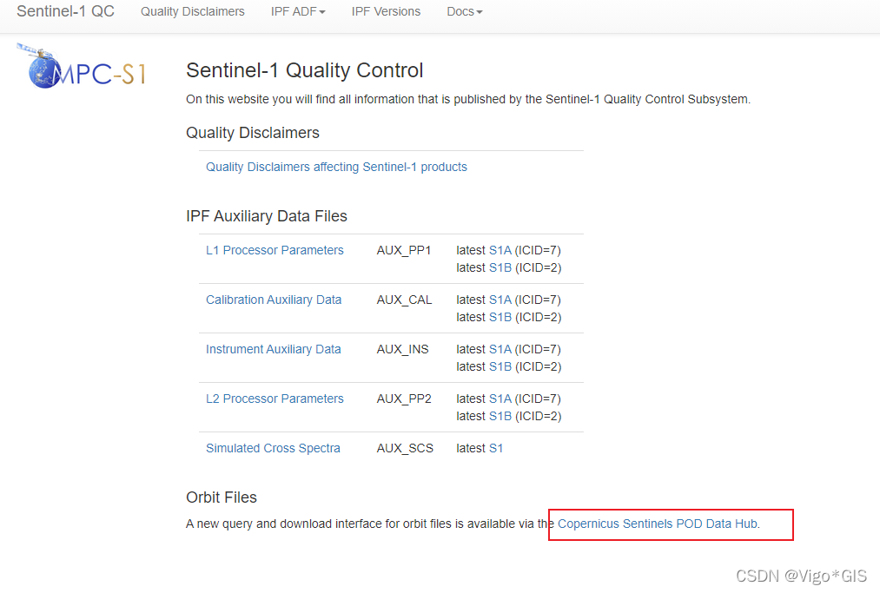Viewport: 880px width, 593px height.
Task: Open Copernicus Sentinels POD Data Hub link
Action: click(x=658, y=524)
